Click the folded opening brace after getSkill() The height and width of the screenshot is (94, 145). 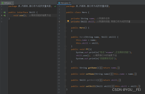coord(101,80)
